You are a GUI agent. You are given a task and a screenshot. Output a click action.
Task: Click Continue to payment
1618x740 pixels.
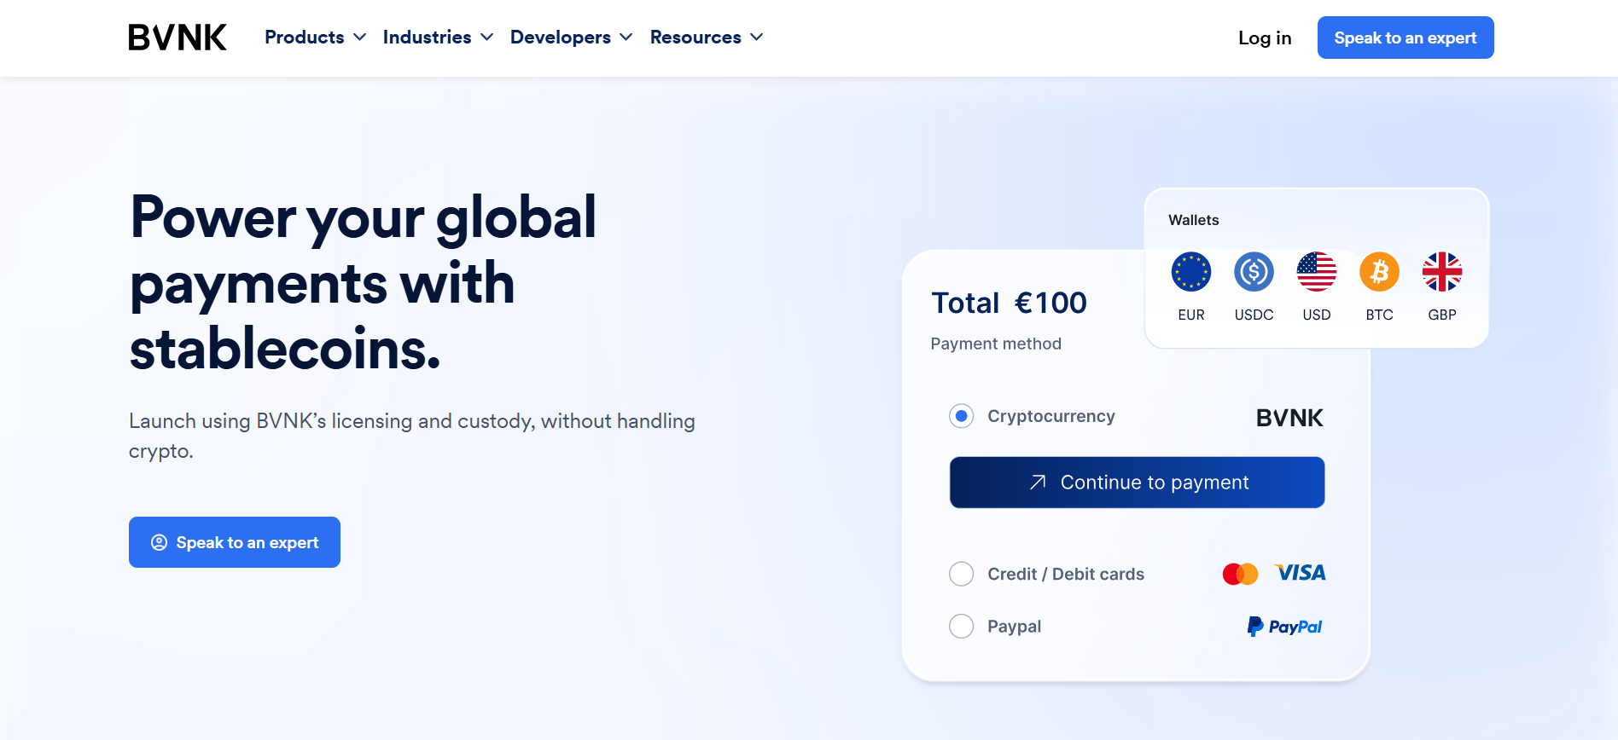tap(1136, 482)
